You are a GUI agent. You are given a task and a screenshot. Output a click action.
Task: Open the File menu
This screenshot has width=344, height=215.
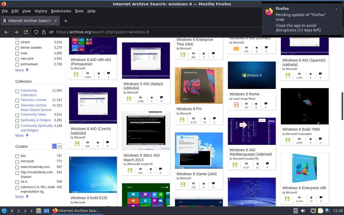tap(5, 11)
